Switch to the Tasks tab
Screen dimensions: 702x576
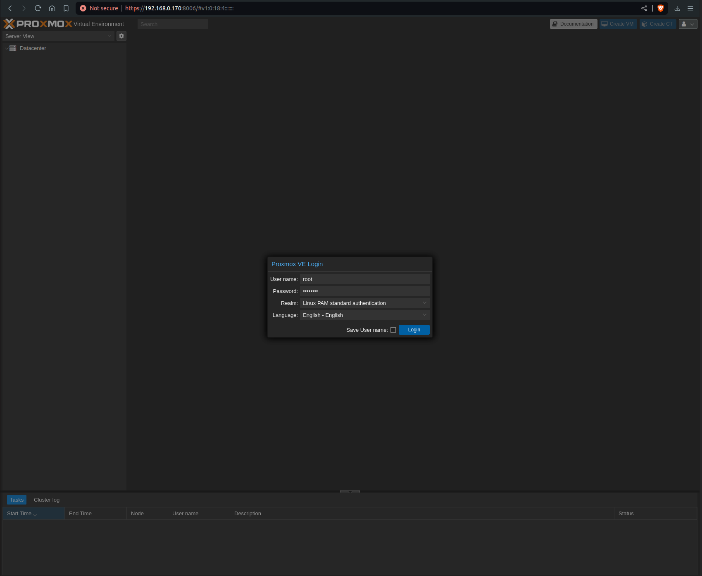[17, 500]
